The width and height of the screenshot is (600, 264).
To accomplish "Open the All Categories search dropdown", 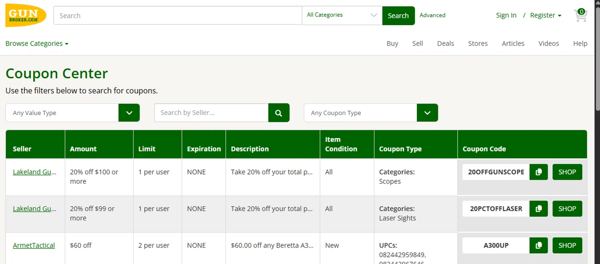I will [342, 15].
